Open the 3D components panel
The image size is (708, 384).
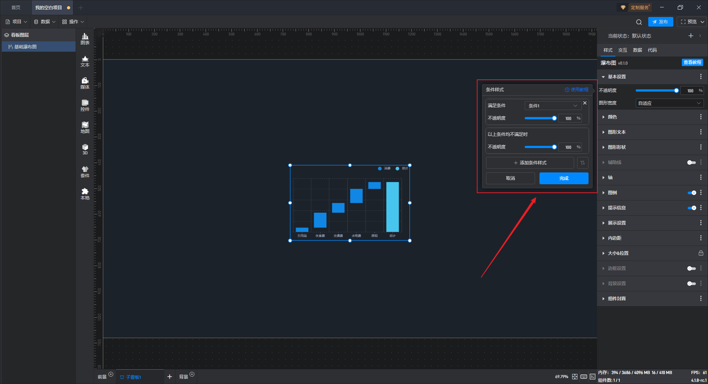pos(85,149)
